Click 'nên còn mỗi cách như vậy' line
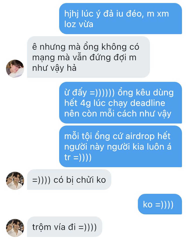 click(x=118, y=114)
